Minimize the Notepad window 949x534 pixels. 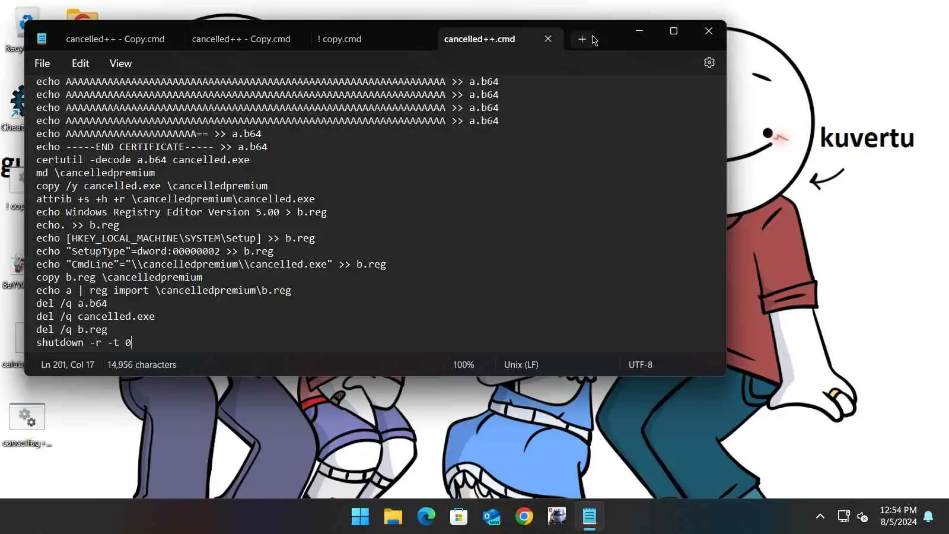639,31
